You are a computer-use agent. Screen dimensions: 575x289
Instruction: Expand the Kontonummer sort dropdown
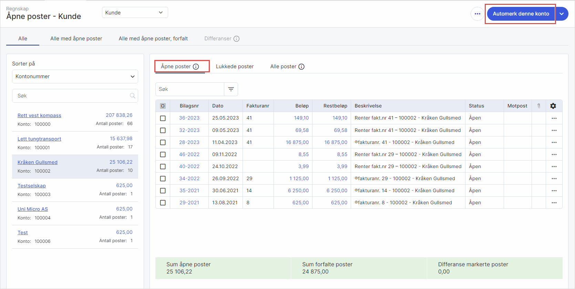pos(75,76)
